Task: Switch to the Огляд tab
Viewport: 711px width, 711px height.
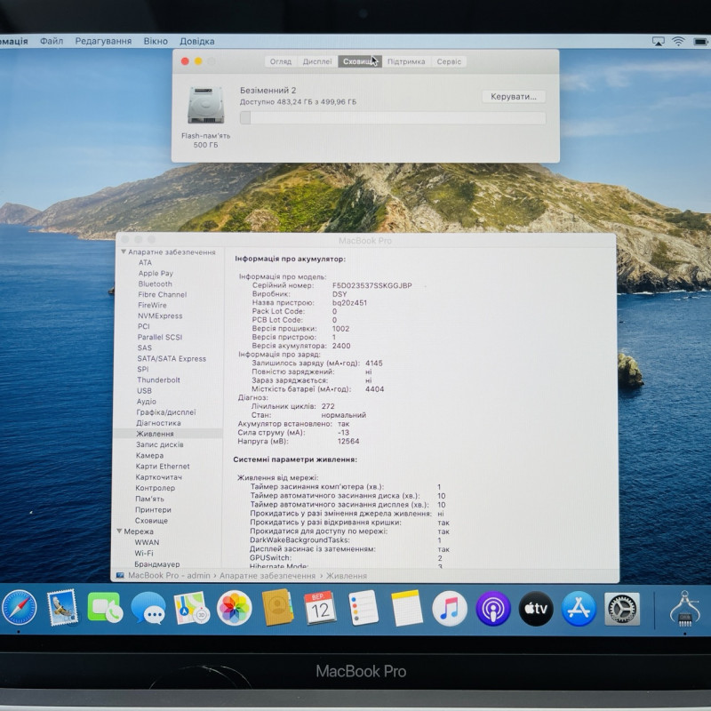Action: tap(281, 61)
